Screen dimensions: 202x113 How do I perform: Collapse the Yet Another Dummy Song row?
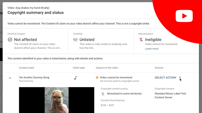pos(10,78)
